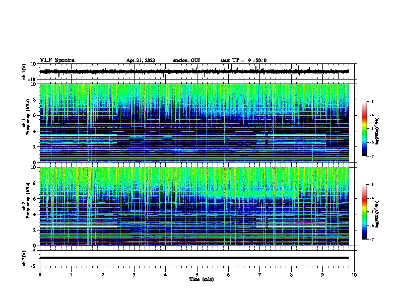
Task: Click time axis tick label "2"
Action: tap(103, 275)
